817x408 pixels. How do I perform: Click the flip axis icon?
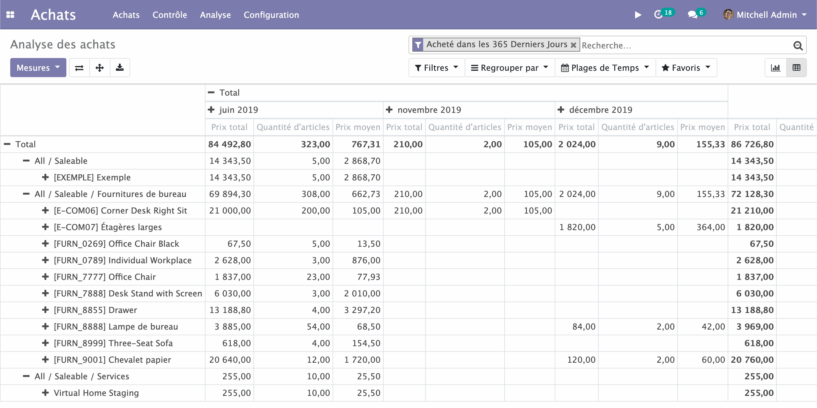[x=79, y=68]
